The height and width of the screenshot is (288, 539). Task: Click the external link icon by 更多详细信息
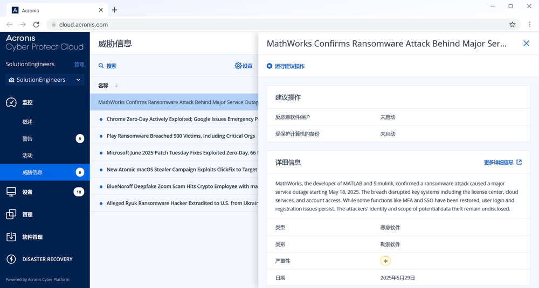[519, 162]
